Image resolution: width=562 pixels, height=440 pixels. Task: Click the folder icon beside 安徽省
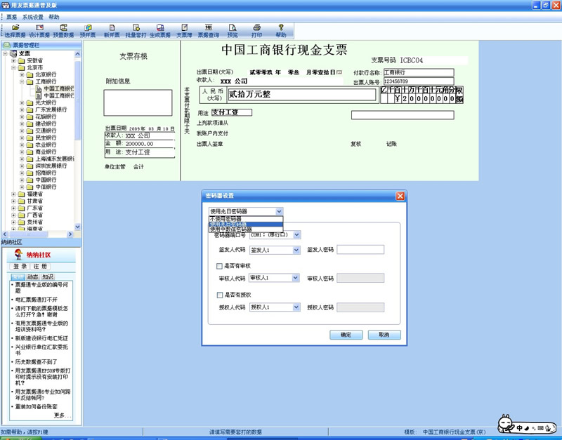22,60
